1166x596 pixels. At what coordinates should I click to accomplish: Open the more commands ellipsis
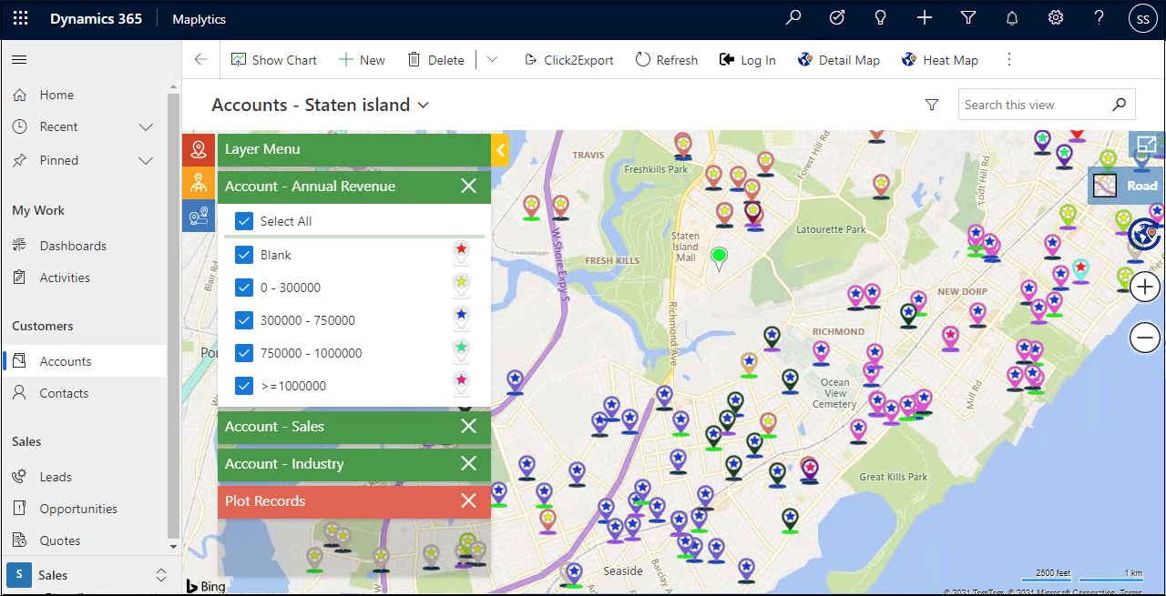(1008, 60)
